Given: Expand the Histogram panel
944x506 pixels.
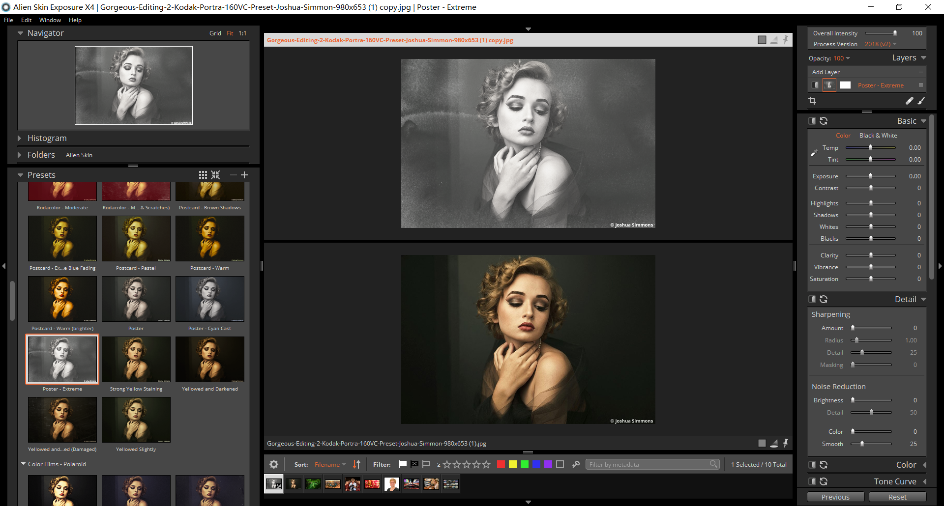Looking at the screenshot, I should [20, 139].
